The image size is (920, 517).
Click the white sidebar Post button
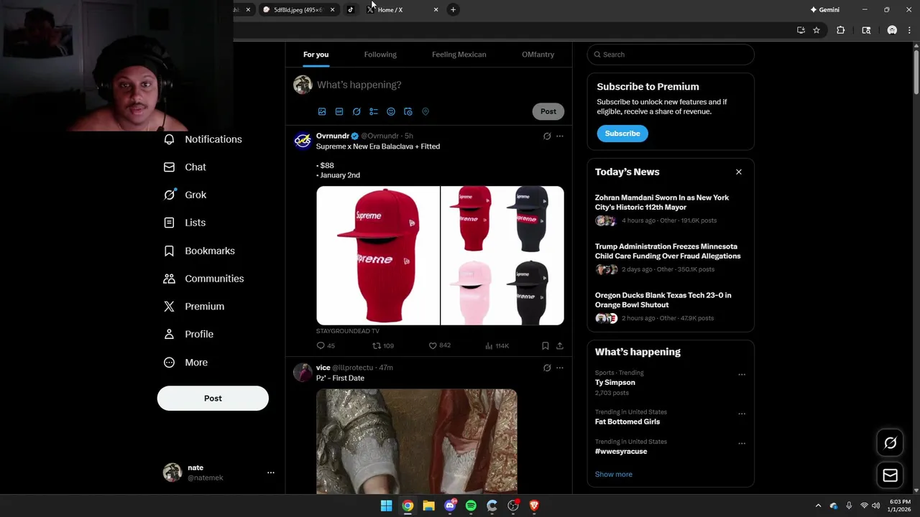click(x=213, y=399)
